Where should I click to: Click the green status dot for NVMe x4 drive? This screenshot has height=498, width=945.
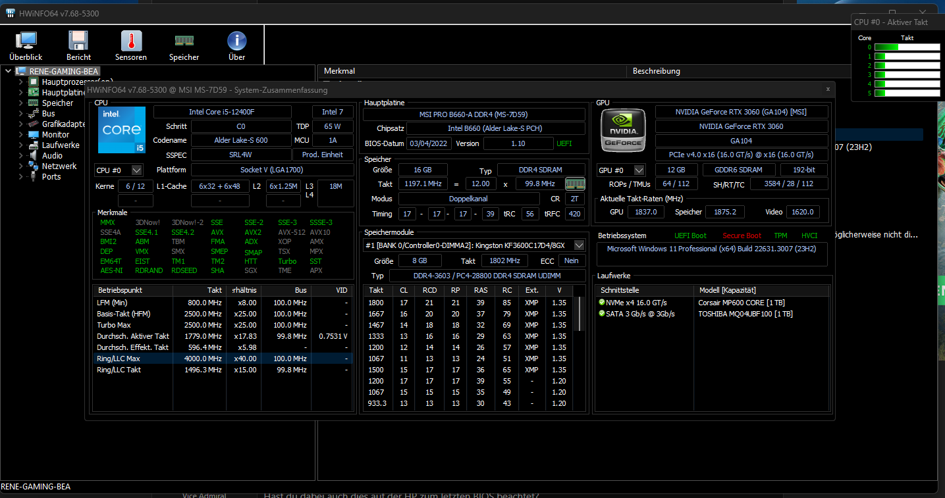602,303
